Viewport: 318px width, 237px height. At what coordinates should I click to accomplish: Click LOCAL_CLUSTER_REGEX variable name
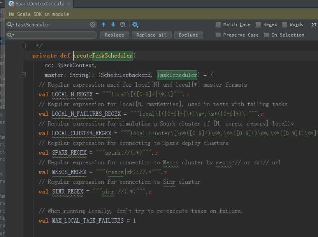(x=81, y=133)
